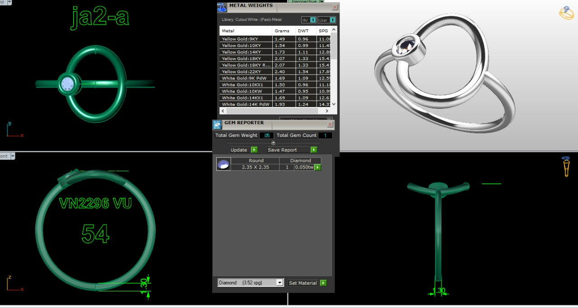
Task: Click the green arrow beside Save Report
Action: (x=314, y=150)
